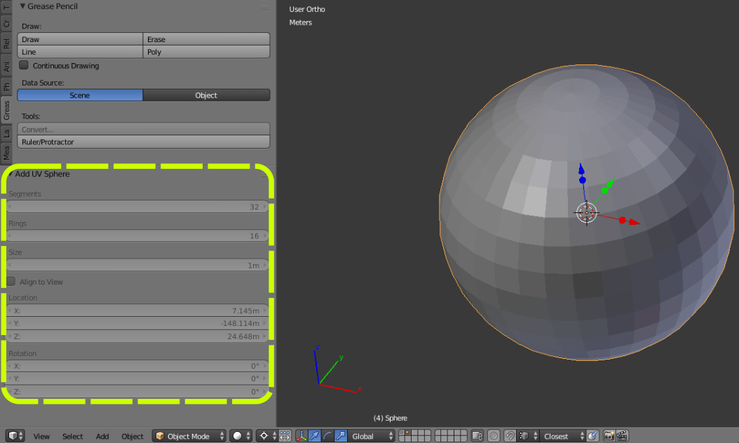Screen dimensions: 739x443
Task: Enable the Align to View checkbox
Action: 11,282
